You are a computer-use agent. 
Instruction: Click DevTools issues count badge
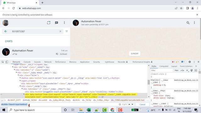click(183, 62)
